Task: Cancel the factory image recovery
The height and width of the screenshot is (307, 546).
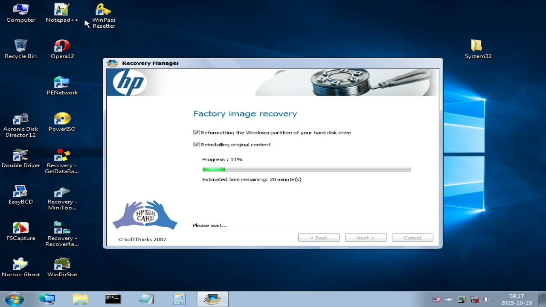Action: [x=412, y=238]
